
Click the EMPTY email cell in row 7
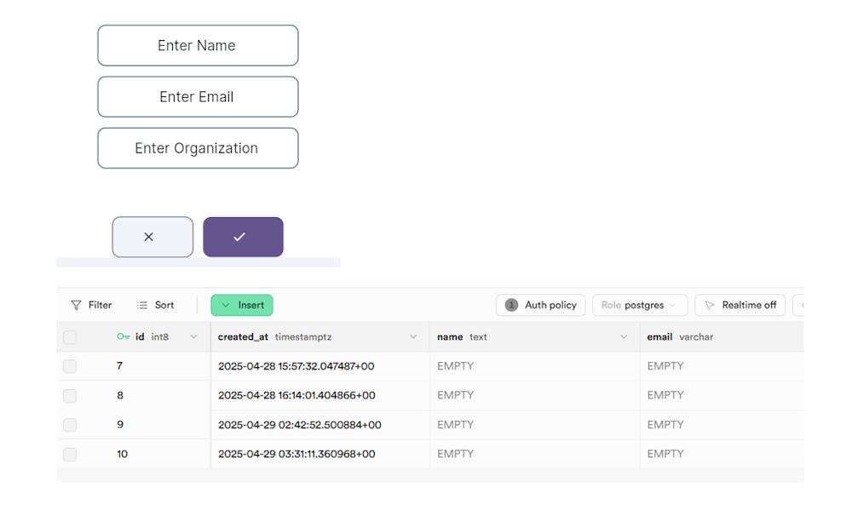(722, 366)
